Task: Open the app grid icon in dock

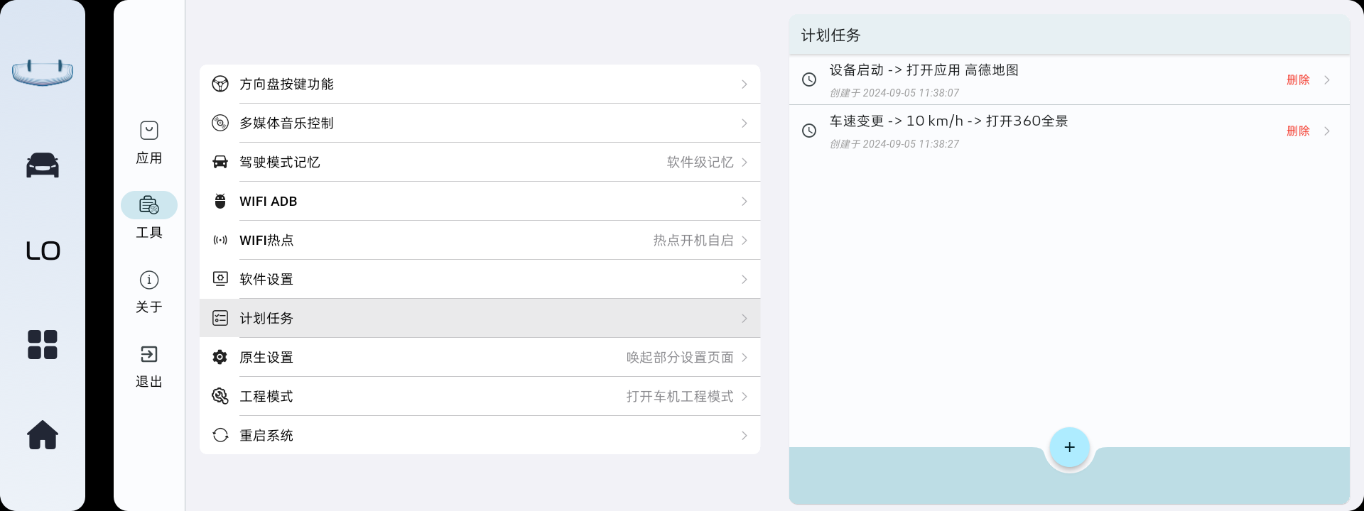Action: click(43, 345)
